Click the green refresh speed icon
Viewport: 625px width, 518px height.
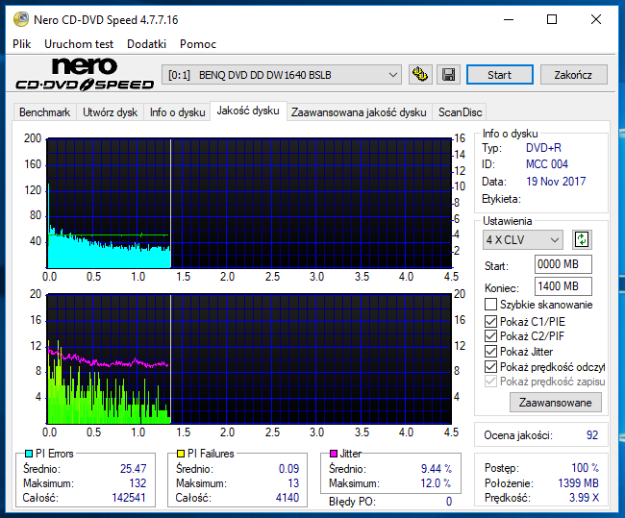pos(582,240)
